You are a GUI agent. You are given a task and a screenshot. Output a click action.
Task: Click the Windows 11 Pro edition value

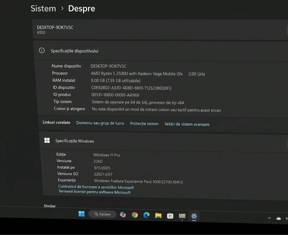point(107,155)
